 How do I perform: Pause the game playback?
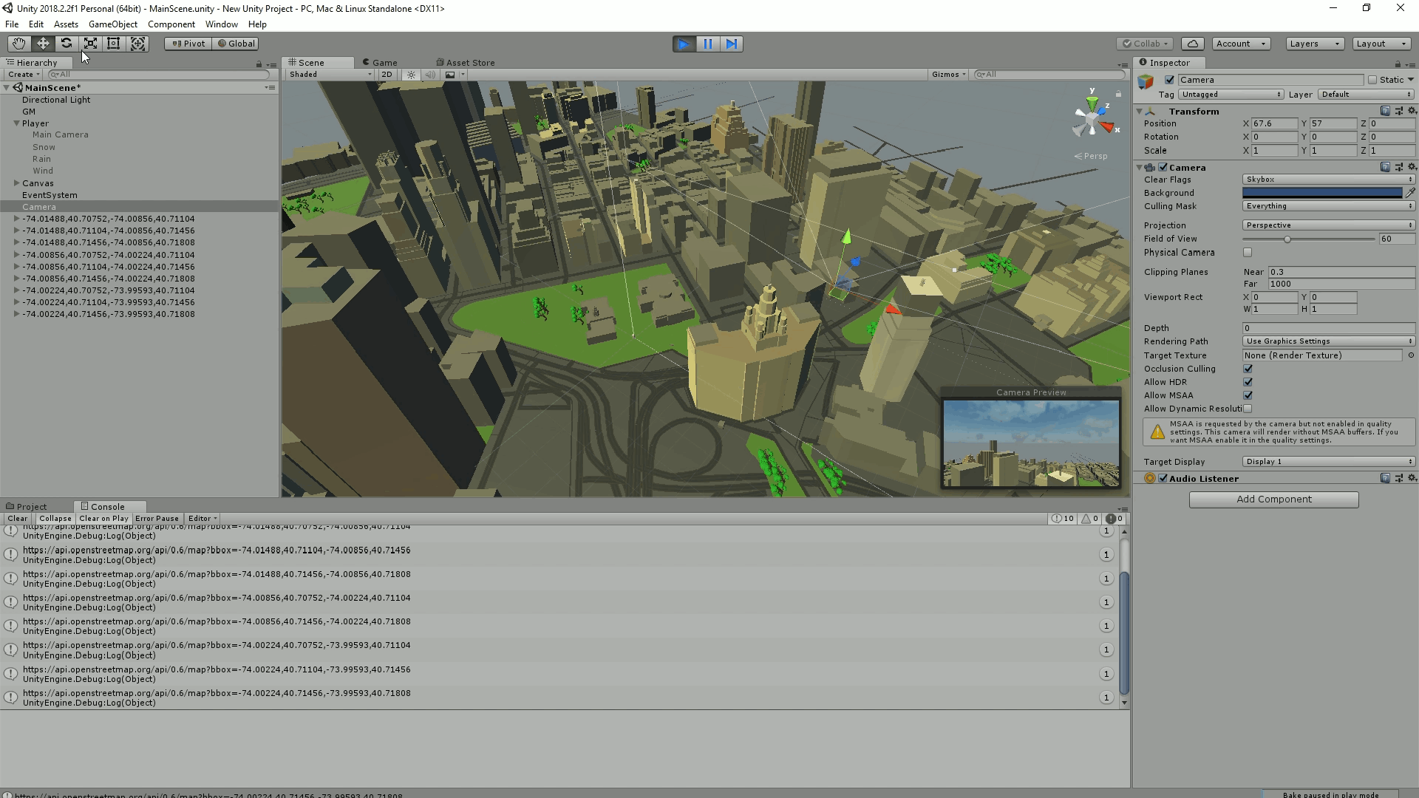point(708,44)
